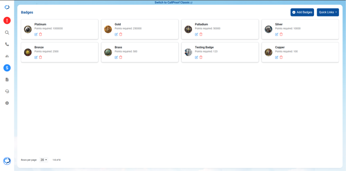Open the contacts people icon

point(7,56)
